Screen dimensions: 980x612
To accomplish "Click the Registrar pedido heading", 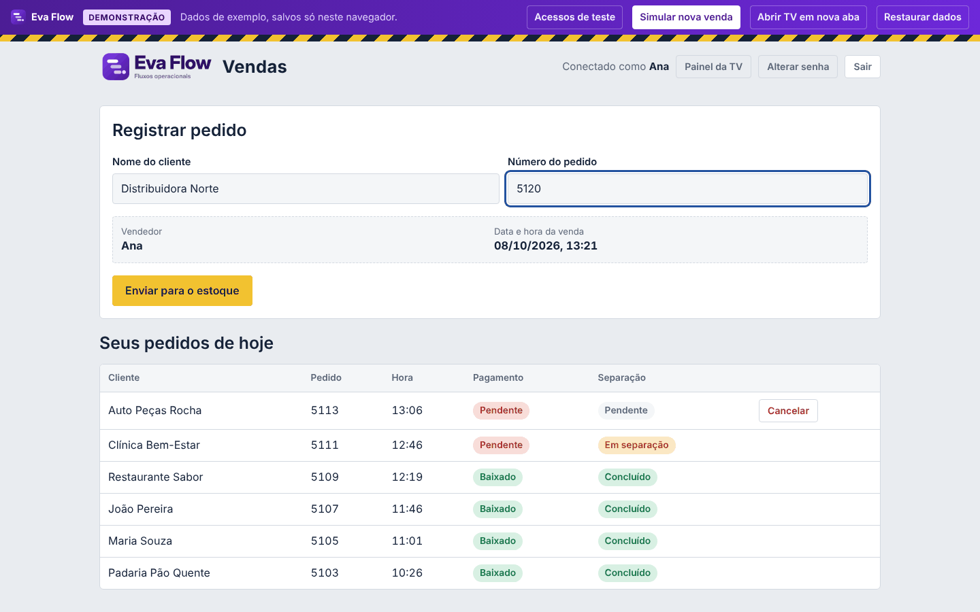I will [x=180, y=131].
